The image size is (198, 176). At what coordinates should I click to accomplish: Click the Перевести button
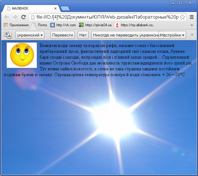click(x=62, y=35)
